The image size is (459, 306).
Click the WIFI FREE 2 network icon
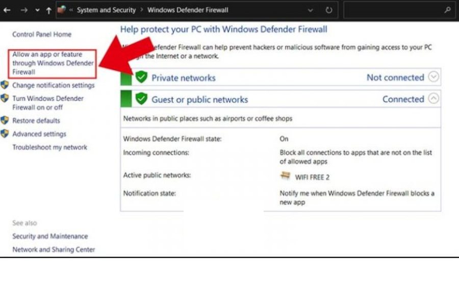tap(285, 175)
